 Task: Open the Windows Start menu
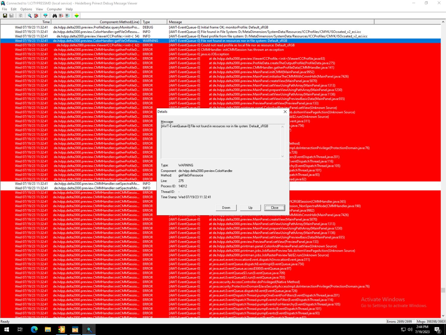click(x=7, y=329)
